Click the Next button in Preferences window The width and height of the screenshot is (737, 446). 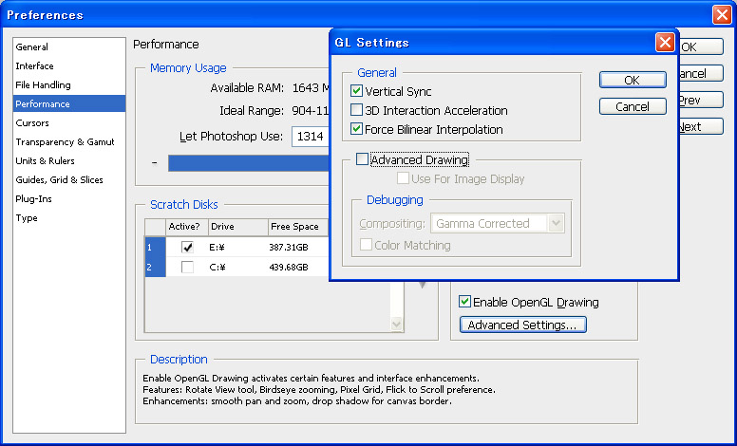coord(701,127)
